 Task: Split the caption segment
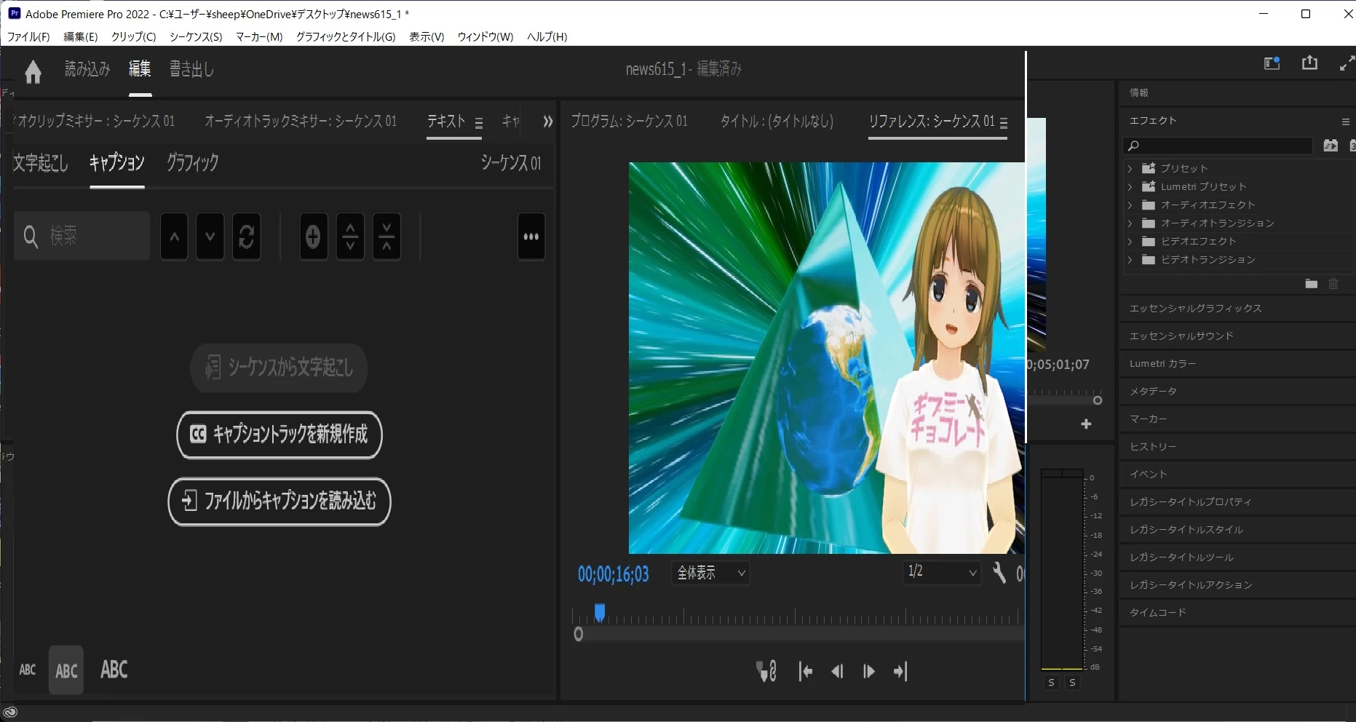(350, 237)
